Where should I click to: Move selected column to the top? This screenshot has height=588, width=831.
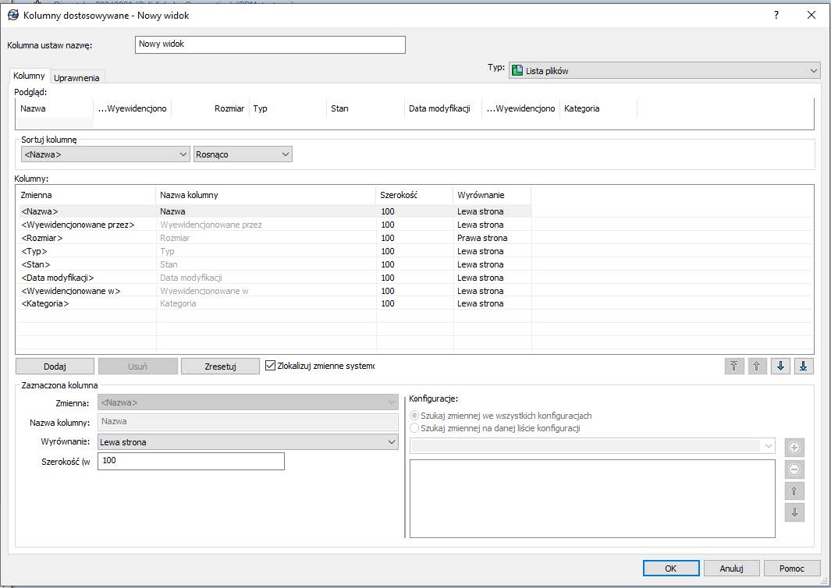pos(733,365)
